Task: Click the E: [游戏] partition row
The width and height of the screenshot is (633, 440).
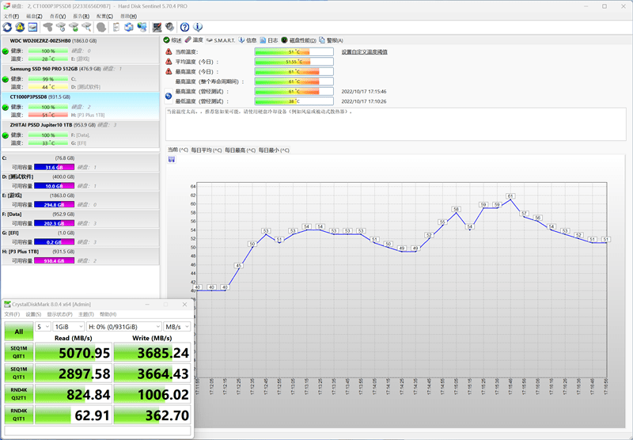Action: coord(81,200)
